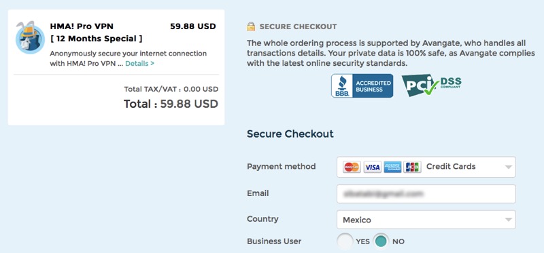Click the BBB Accredited Business badge
Image resolution: width=544 pixels, height=253 pixels.
coord(362,85)
